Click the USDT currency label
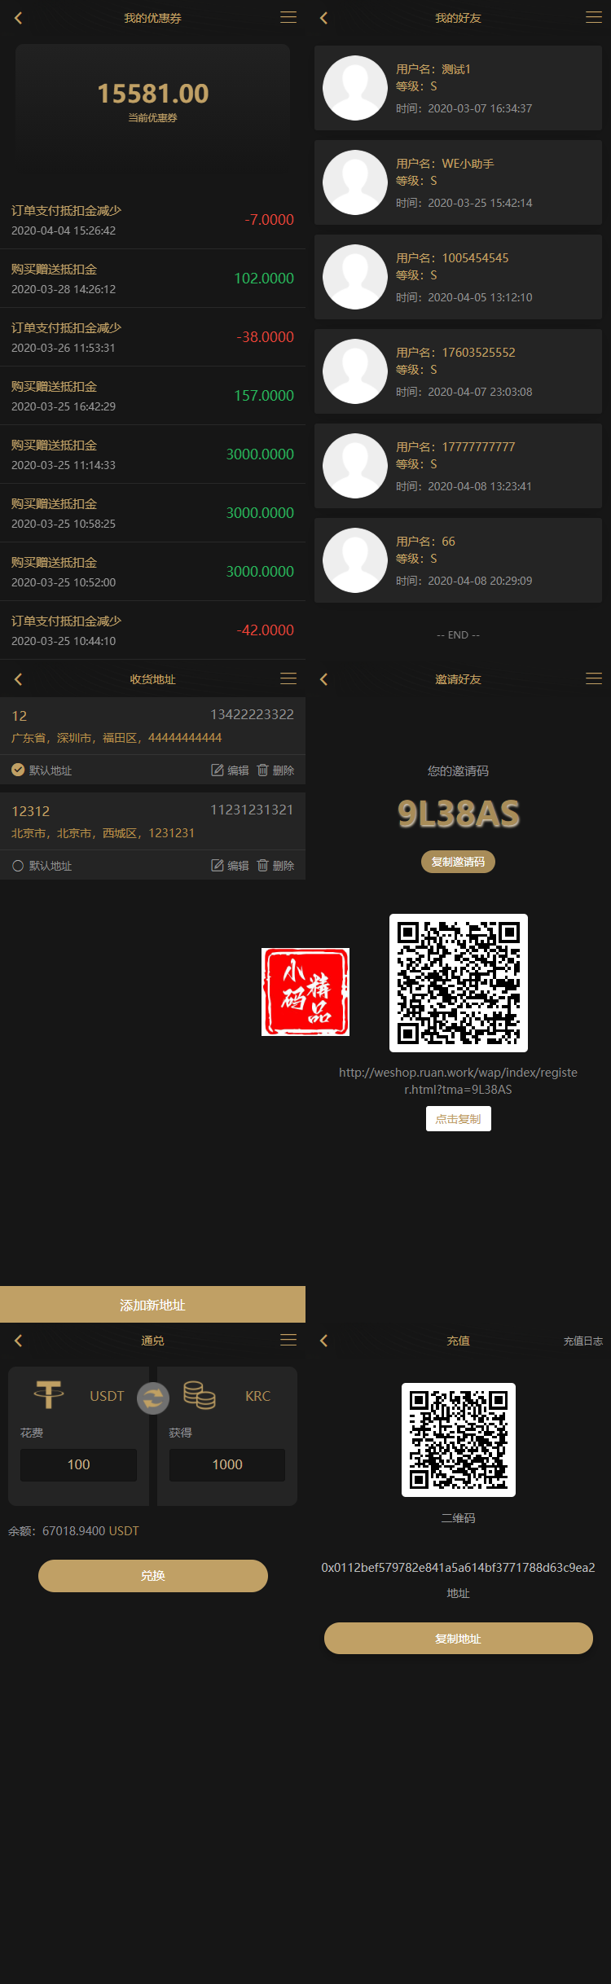The image size is (611, 1984). tap(107, 1396)
